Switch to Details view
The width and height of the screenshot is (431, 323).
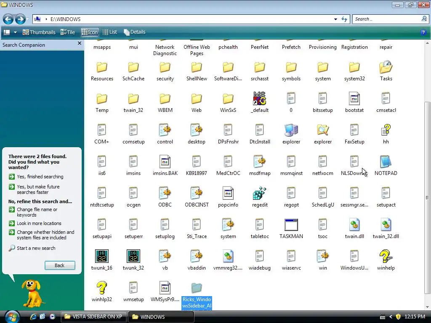pyautogui.click(x=134, y=32)
